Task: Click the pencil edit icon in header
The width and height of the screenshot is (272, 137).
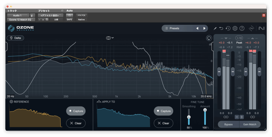Action: coord(215,28)
